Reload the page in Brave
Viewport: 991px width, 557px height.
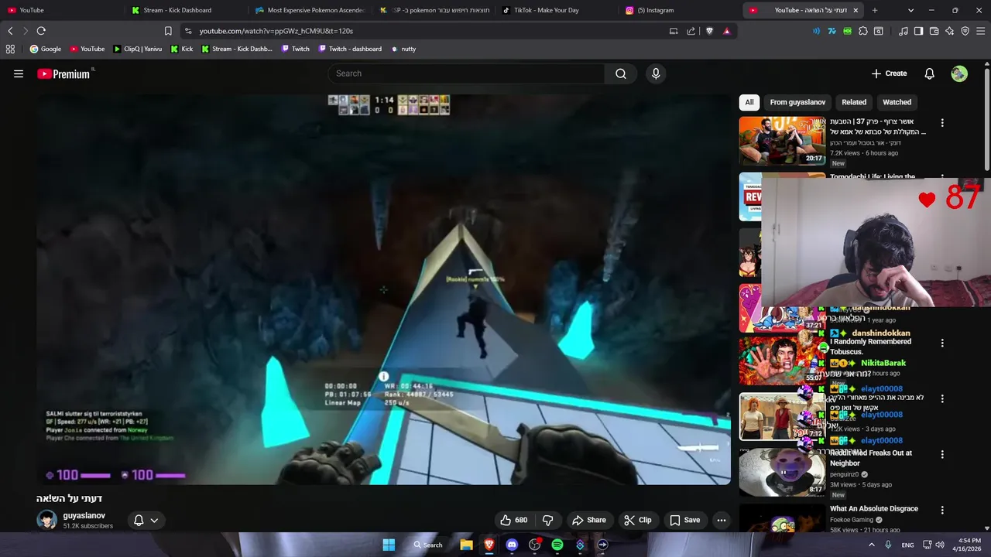(x=41, y=31)
